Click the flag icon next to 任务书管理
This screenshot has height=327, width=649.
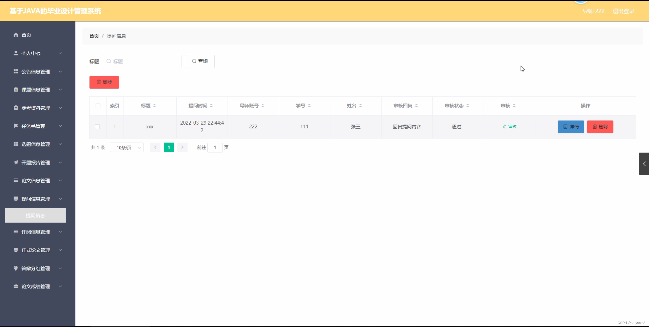[x=16, y=126]
